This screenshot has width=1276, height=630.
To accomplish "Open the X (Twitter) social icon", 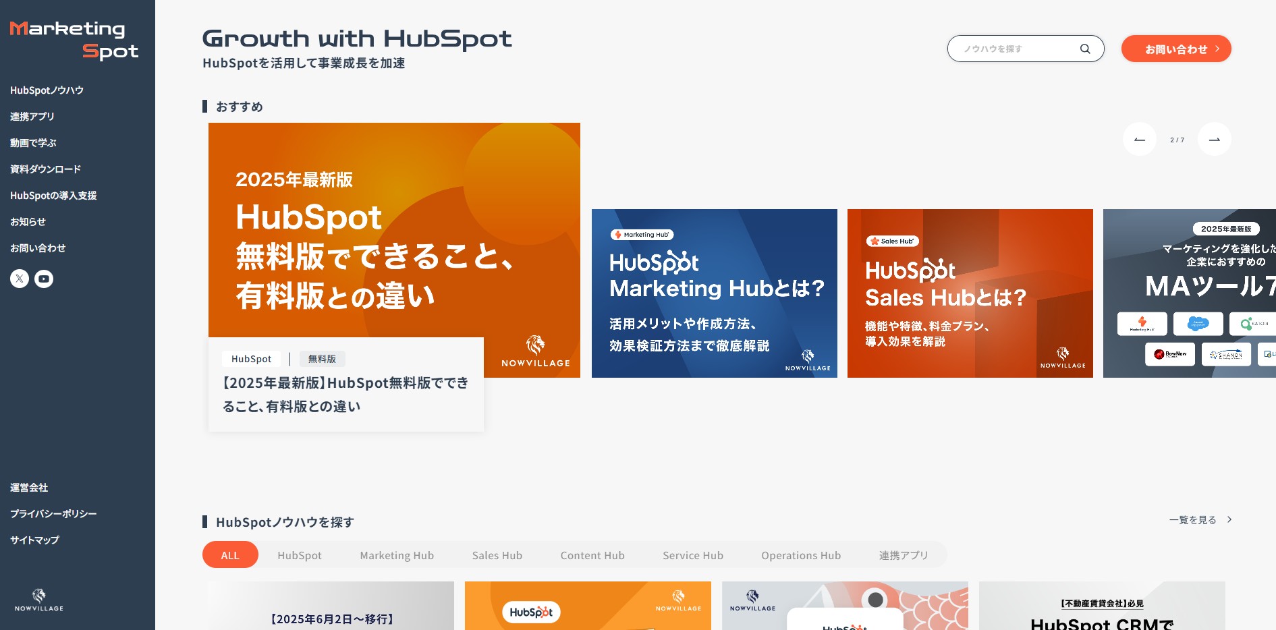I will tap(20, 279).
